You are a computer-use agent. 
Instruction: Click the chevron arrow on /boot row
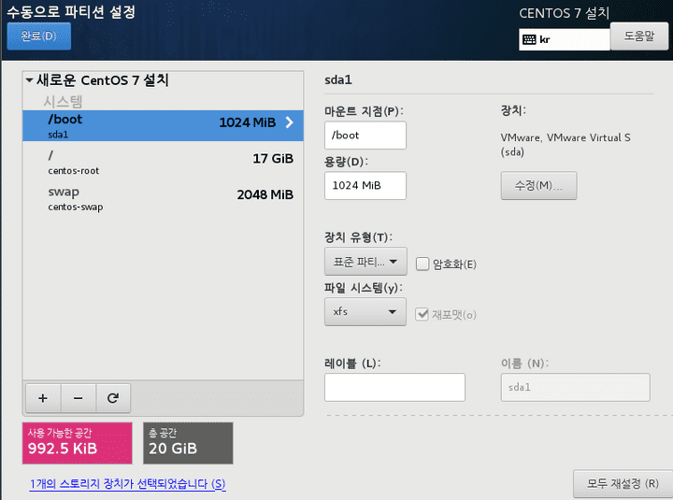290,122
